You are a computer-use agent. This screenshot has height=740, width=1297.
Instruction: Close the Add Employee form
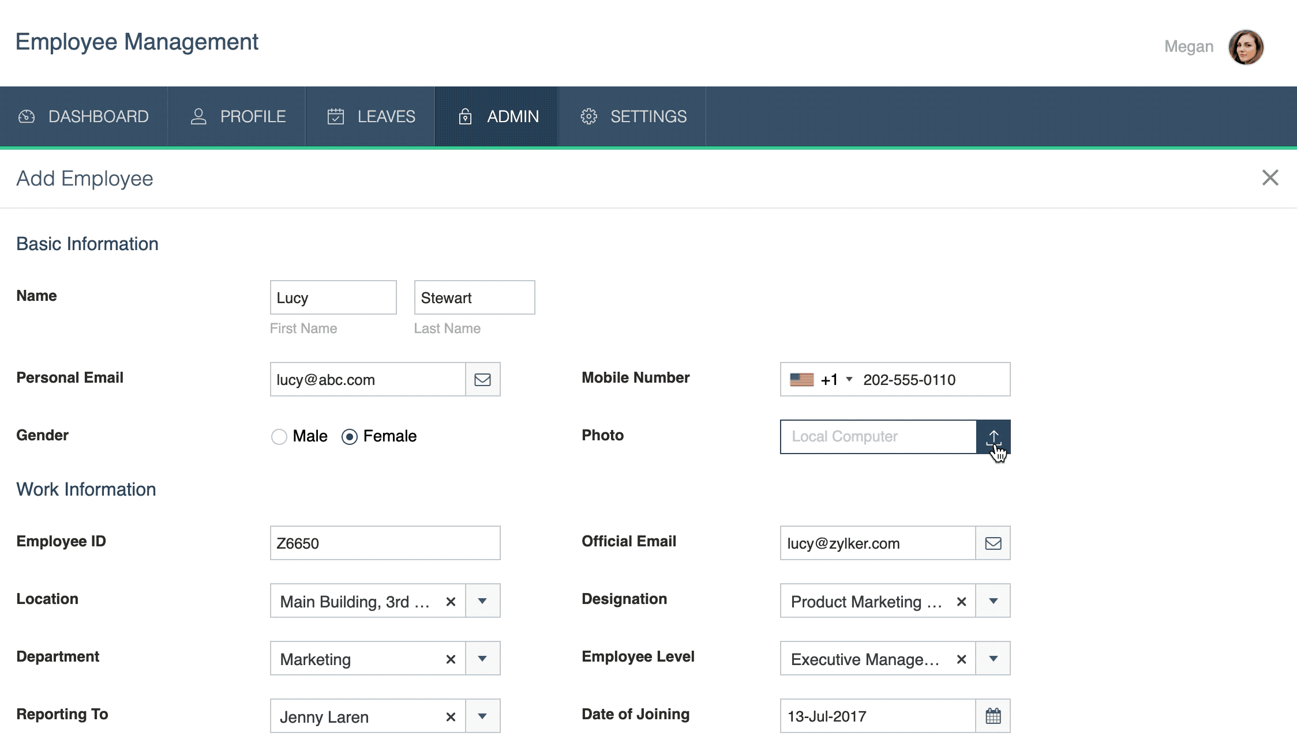click(1270, 178)
